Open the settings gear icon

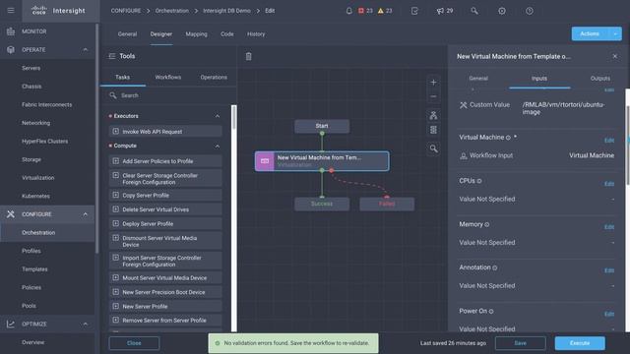point(502,11)
